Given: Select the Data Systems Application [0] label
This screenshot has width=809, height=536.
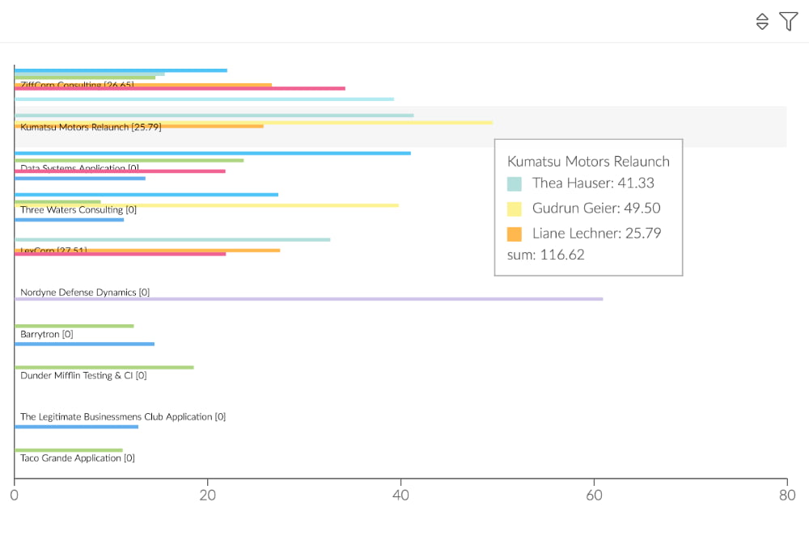Looking at the screenshot, I should (x=80, y=168).
